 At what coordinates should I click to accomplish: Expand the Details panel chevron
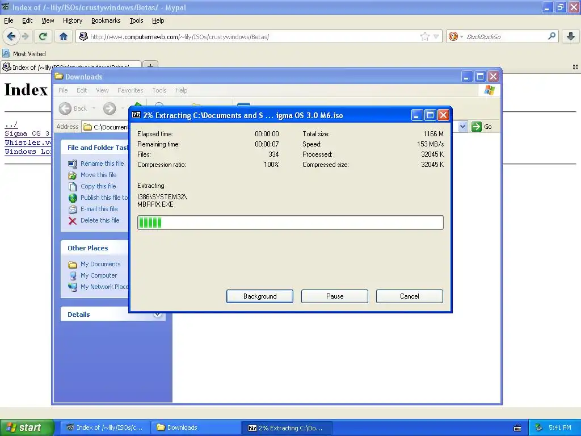pos(157,315)
